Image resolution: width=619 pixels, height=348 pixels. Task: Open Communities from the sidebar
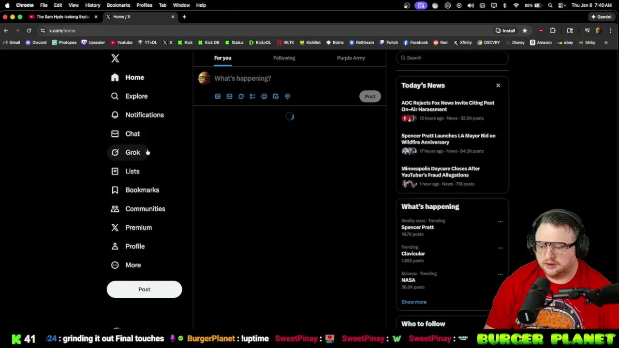point(138,209)
